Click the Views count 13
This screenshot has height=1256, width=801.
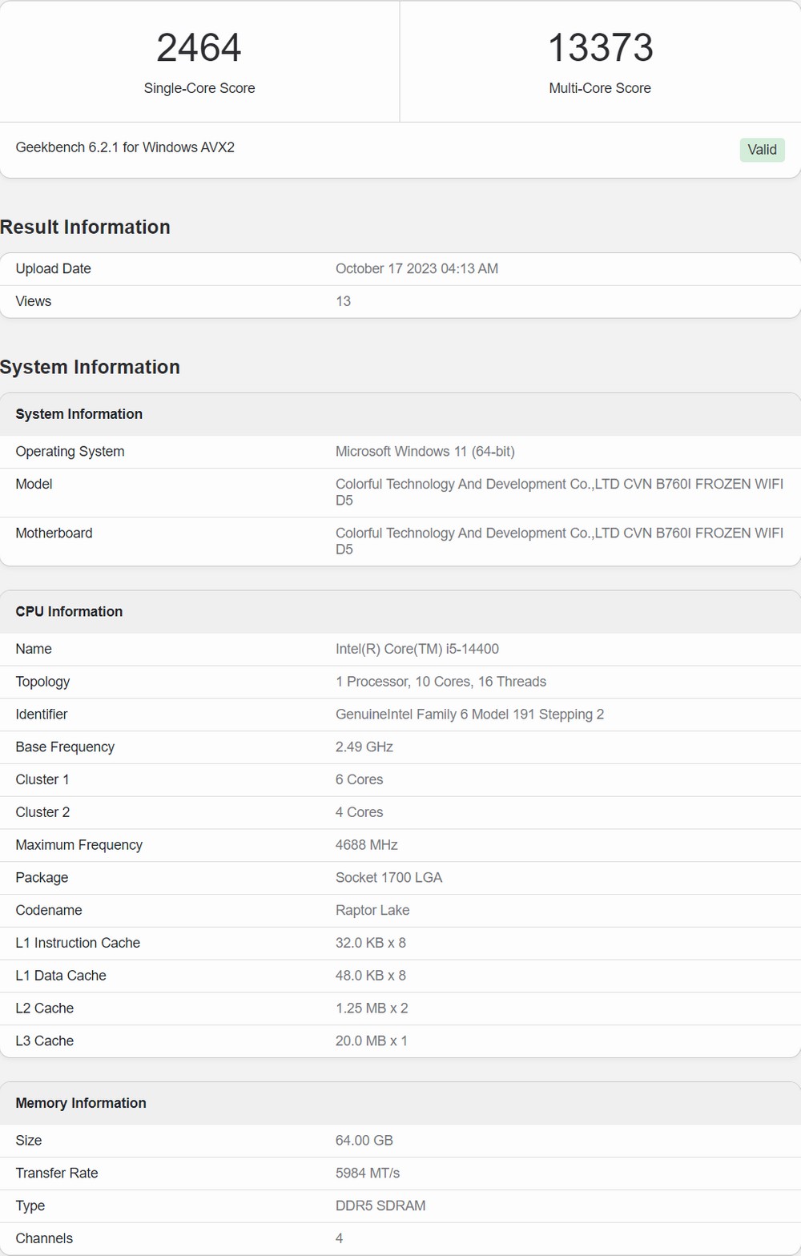(x=343, y=301)
